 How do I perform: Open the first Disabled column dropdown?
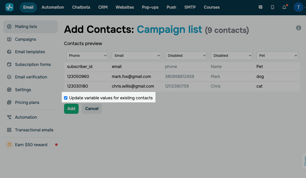pos(186,56)
